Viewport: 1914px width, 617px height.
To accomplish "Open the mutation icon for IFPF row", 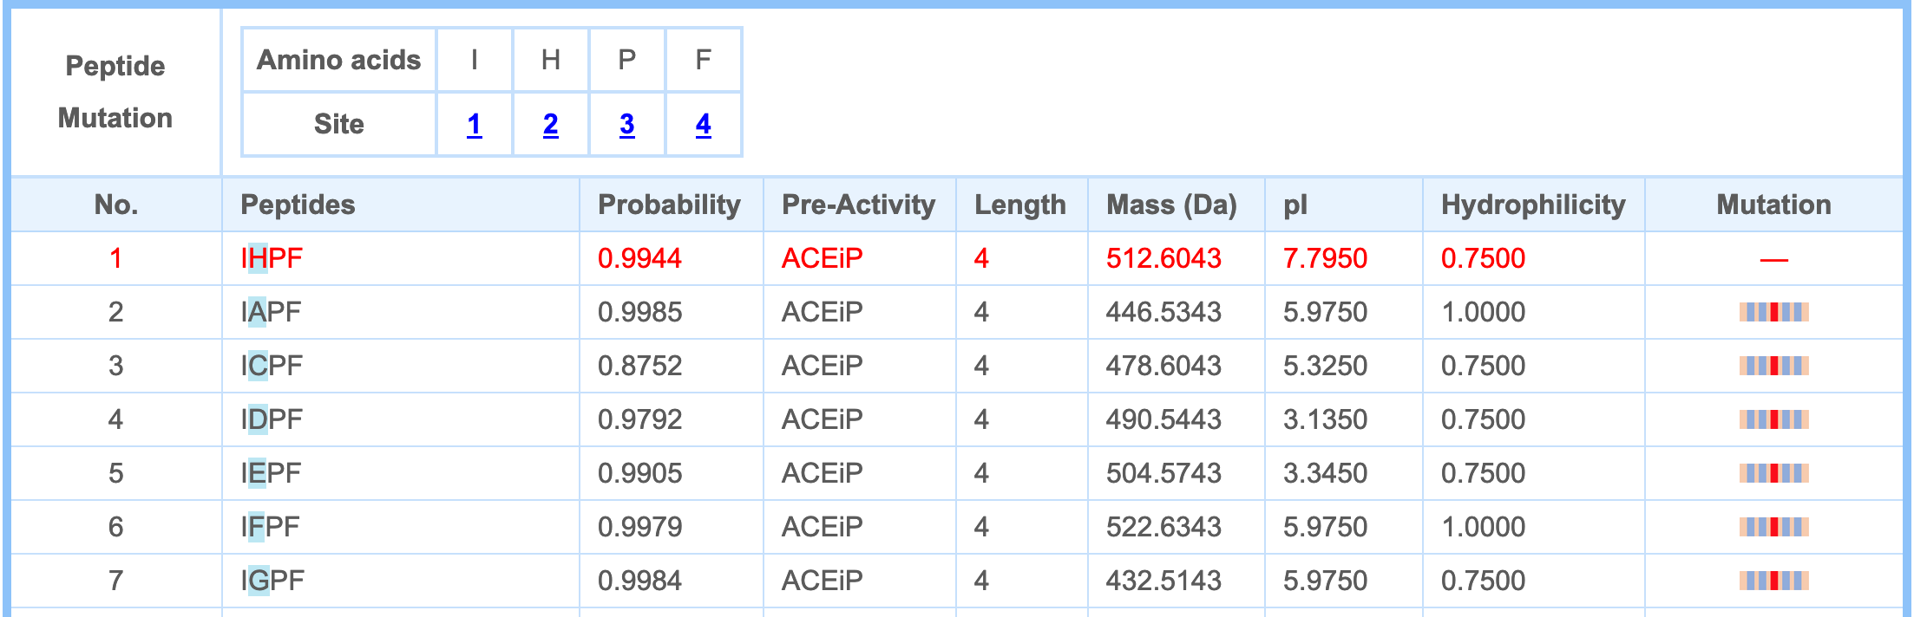I will [x=1773, y=527].
